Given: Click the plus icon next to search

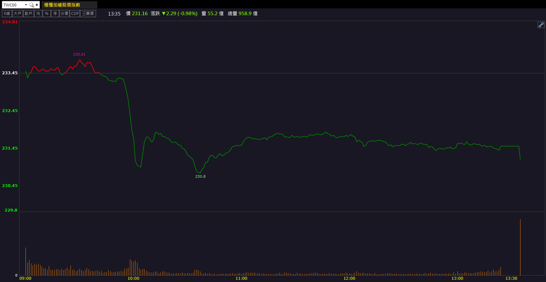Looking at the screenshot, I should click(x=37, y=5).
